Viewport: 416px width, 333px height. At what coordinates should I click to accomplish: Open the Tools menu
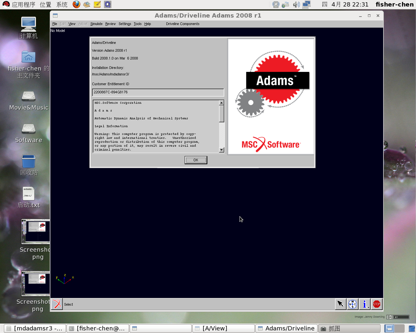coord(137,24)
